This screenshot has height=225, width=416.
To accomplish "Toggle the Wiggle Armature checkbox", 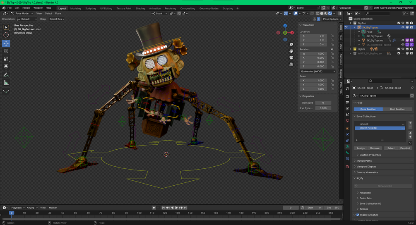I will 358,215.
